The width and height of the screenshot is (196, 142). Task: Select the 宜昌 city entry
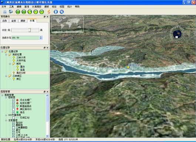23,70
